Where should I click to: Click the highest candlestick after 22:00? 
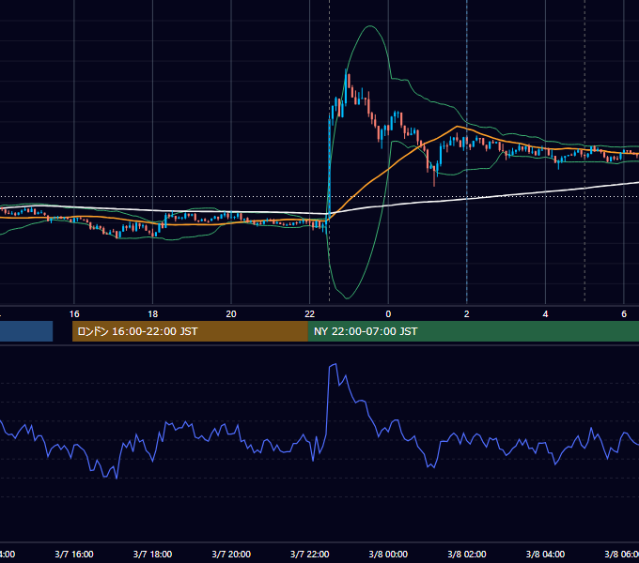(346, 87)
